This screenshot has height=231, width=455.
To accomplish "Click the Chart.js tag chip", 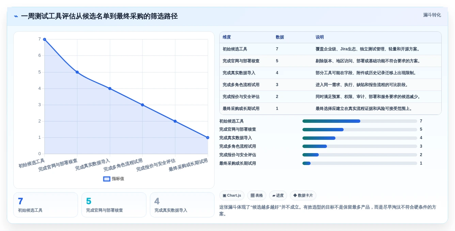I will [232, 195].
